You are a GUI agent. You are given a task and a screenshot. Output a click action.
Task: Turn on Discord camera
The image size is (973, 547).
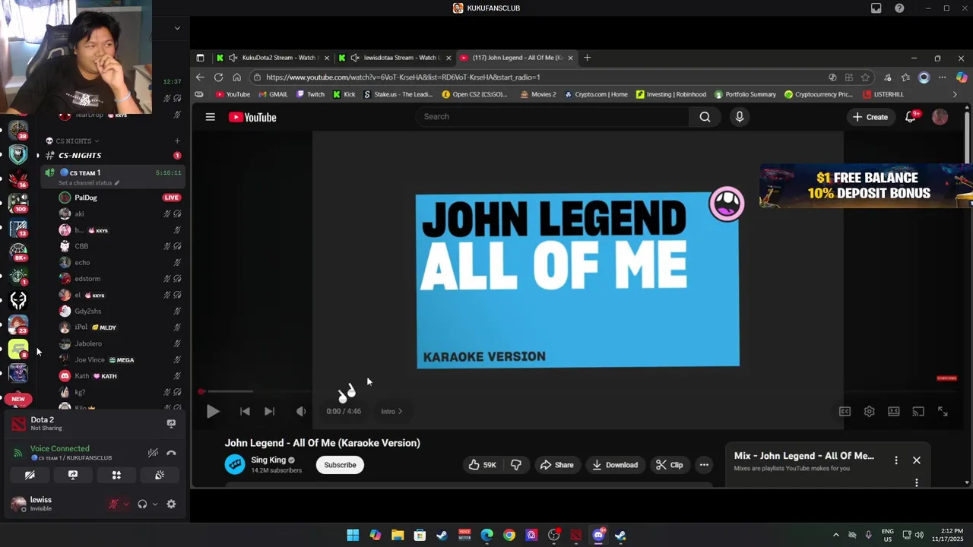(30, 475)
